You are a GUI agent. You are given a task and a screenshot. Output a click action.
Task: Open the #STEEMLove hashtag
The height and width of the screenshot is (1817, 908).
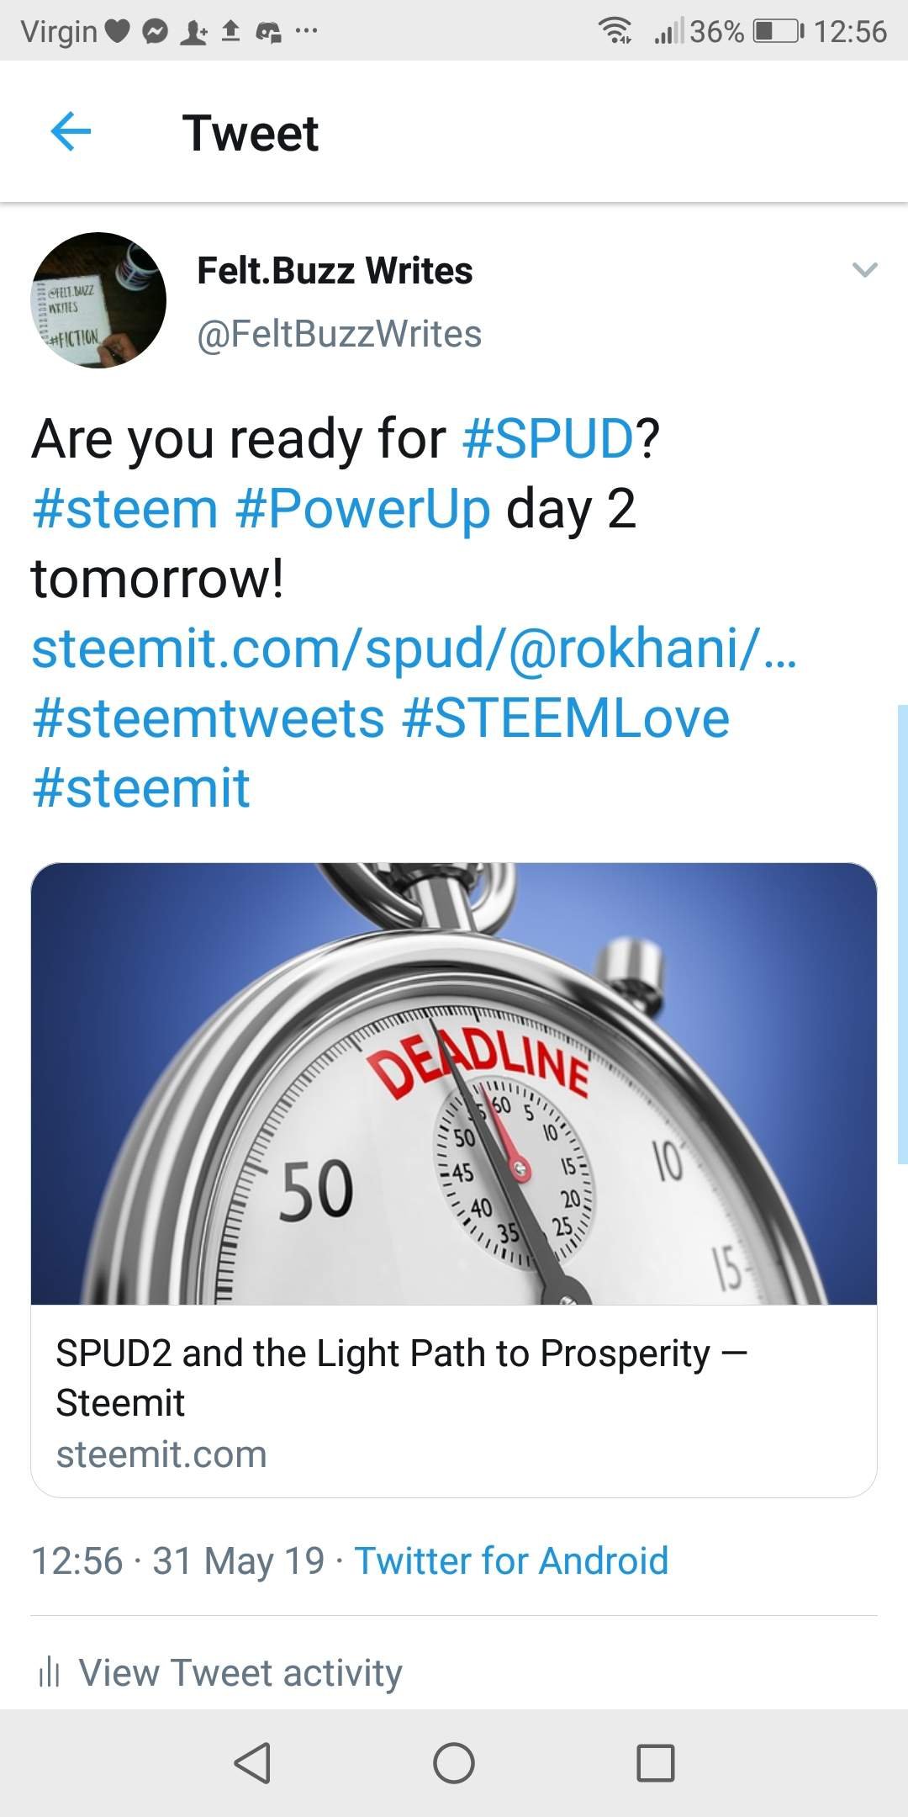(x=566, y=718)
